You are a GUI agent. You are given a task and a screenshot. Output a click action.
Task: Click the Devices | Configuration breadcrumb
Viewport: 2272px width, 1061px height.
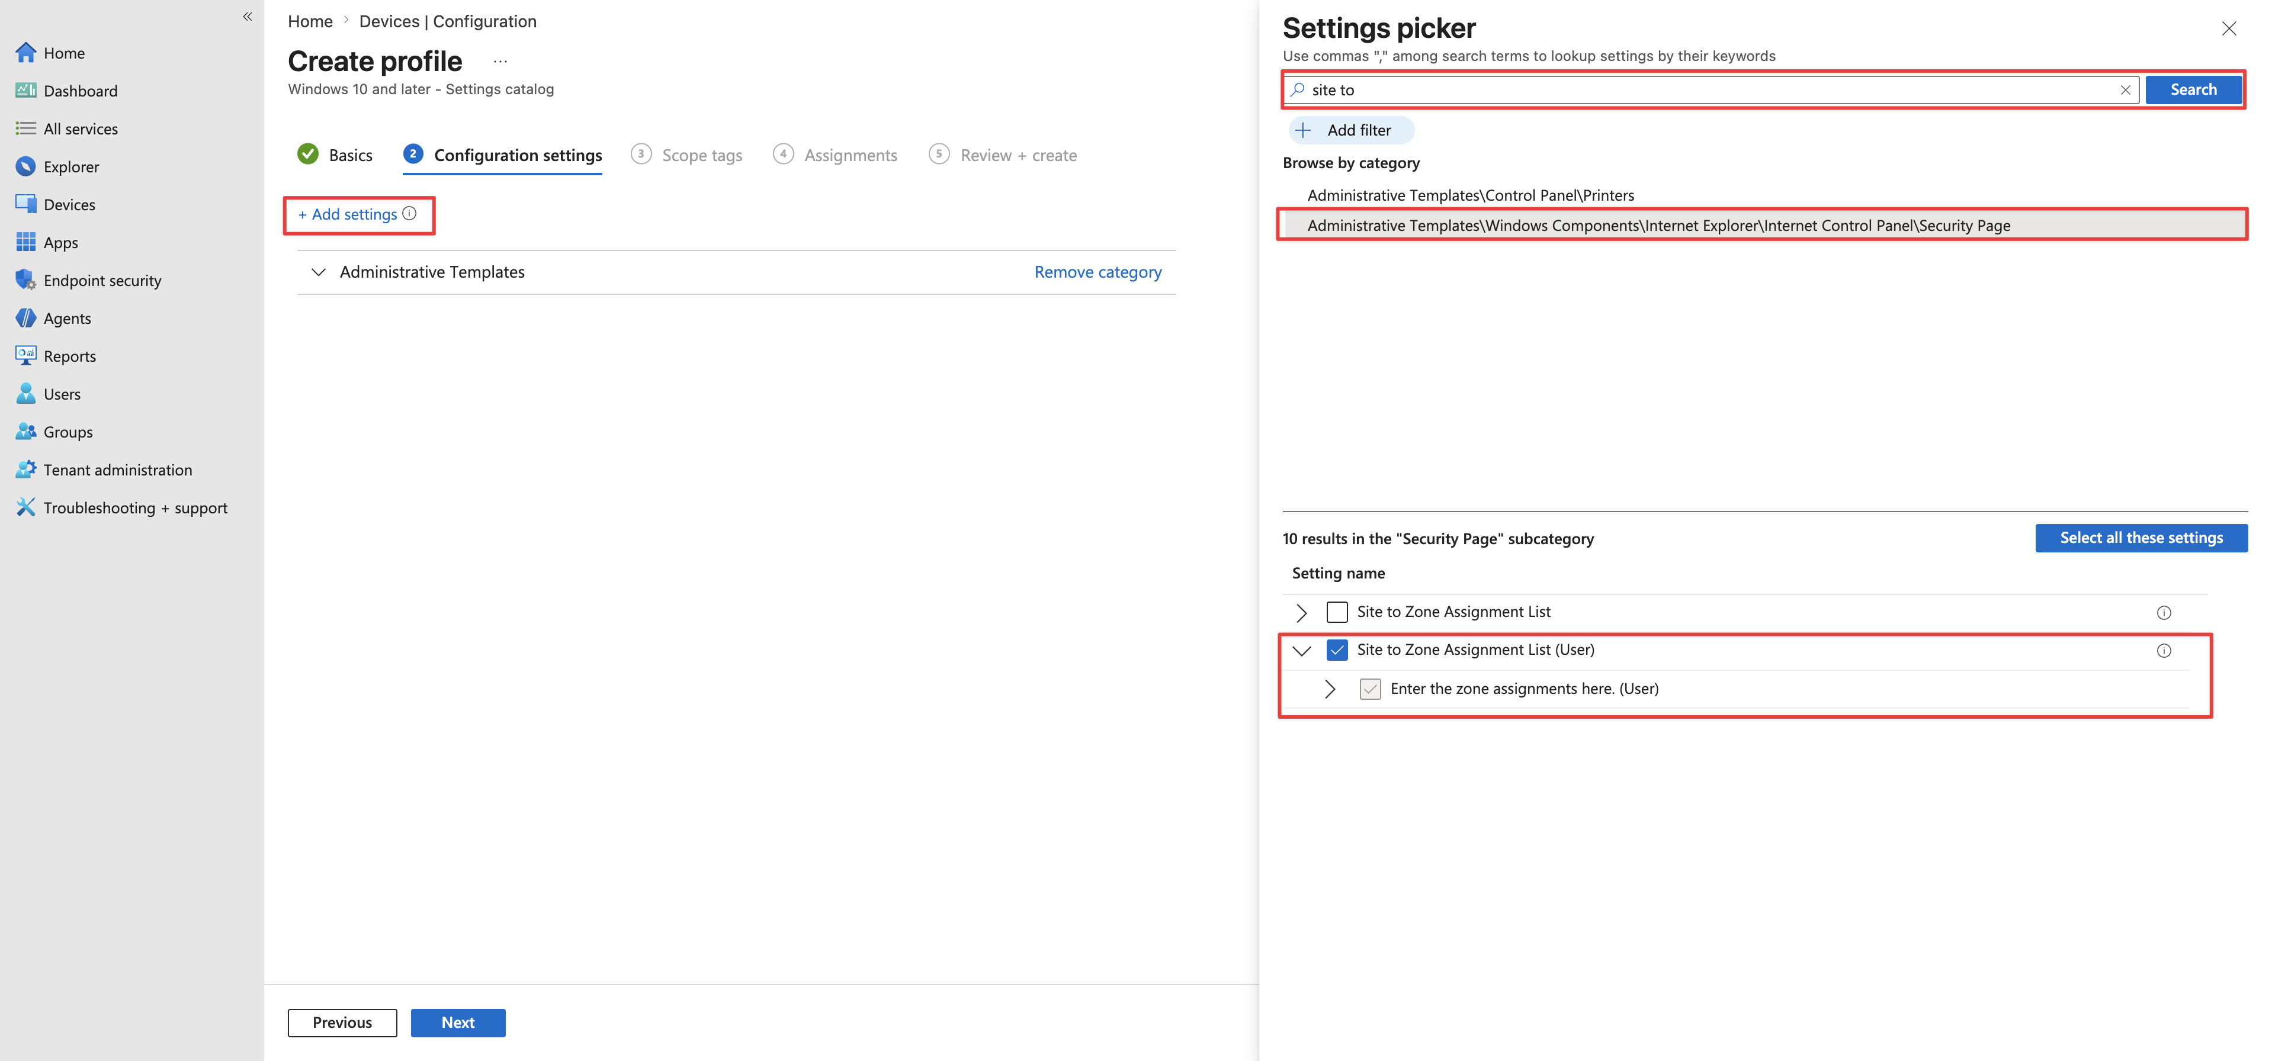[x=447, y=21]
